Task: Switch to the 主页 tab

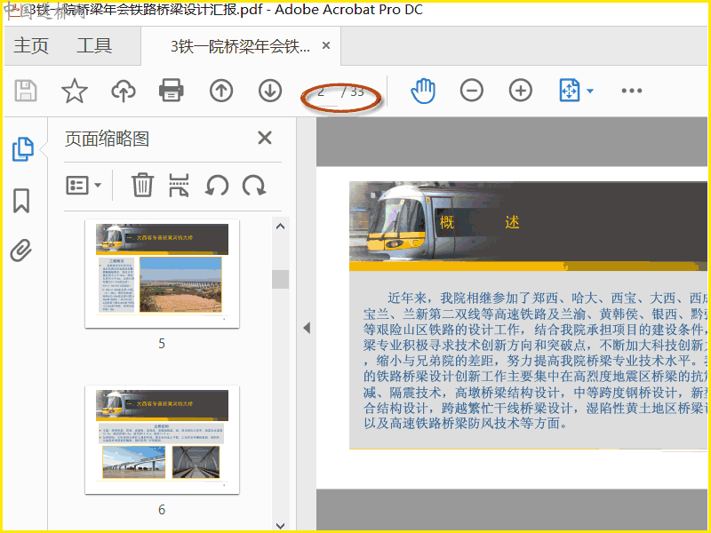Action: 31,46
